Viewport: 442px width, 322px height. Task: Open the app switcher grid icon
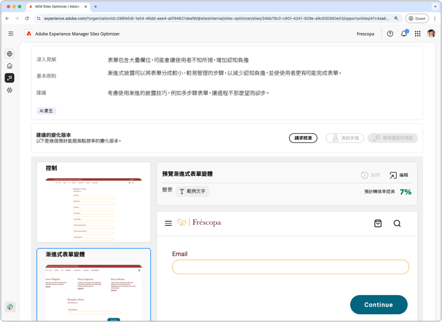pyautogui.click(x=417, y=34)
